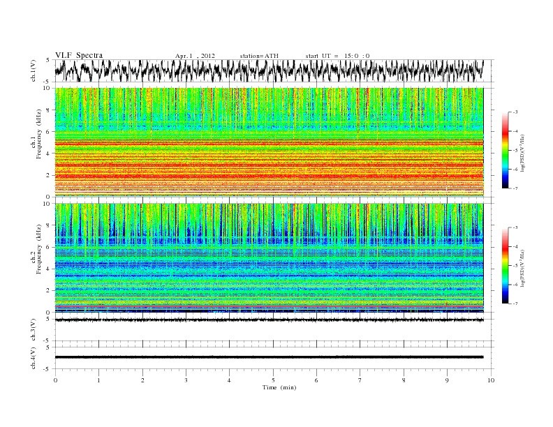
Task: Click time axis tick label "0"
Action: pyautogui.click(x=55, y=380)
